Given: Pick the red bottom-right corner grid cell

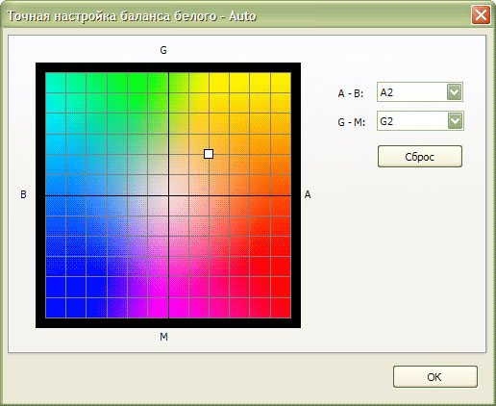Looking at the screenshot, I should (281, 308).
